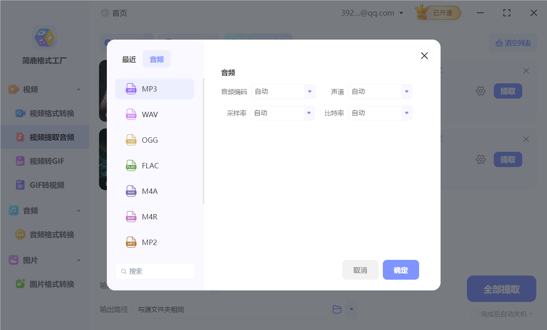The height and width of the screenshot is (330, 547).
Task: Click the 搜索 search field
Action: point(155,271)
